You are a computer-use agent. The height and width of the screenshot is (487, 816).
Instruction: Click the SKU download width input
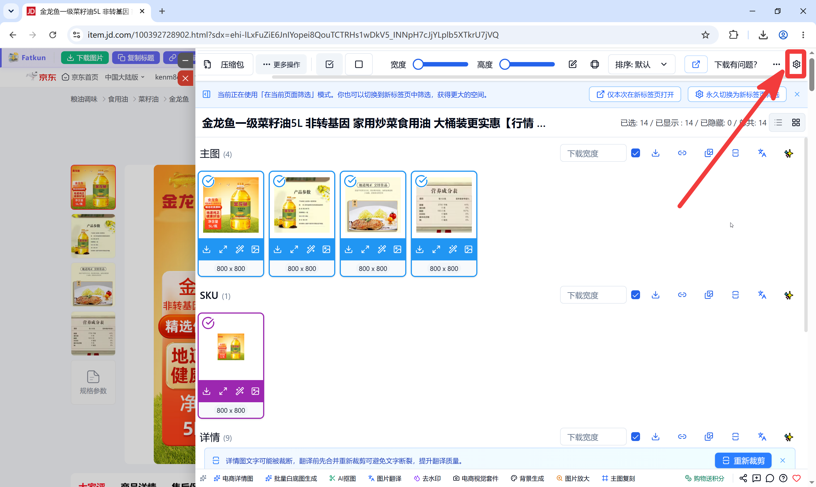(593, 295)
